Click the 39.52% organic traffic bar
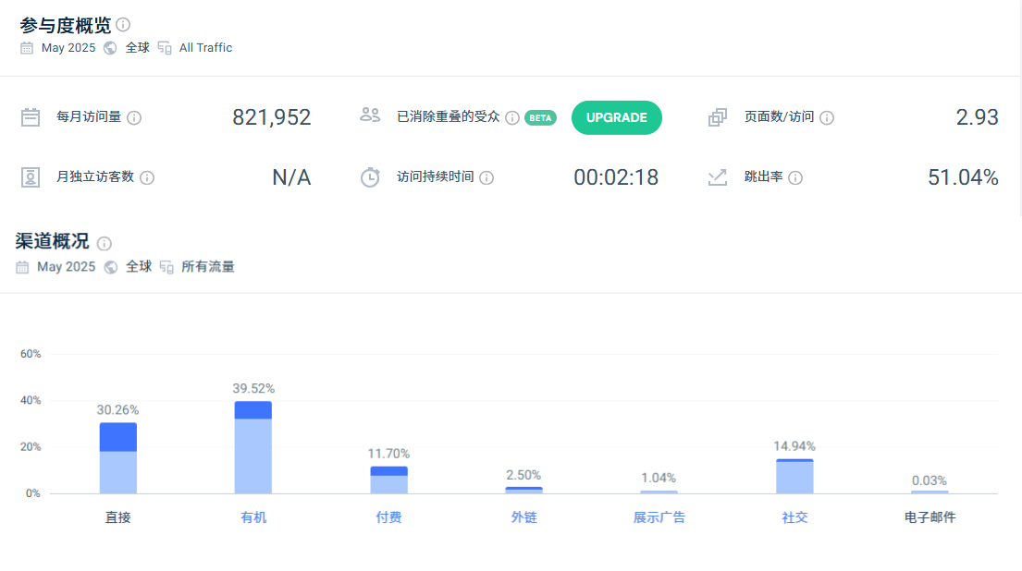1022x571 pixels. tap(253, 448)
